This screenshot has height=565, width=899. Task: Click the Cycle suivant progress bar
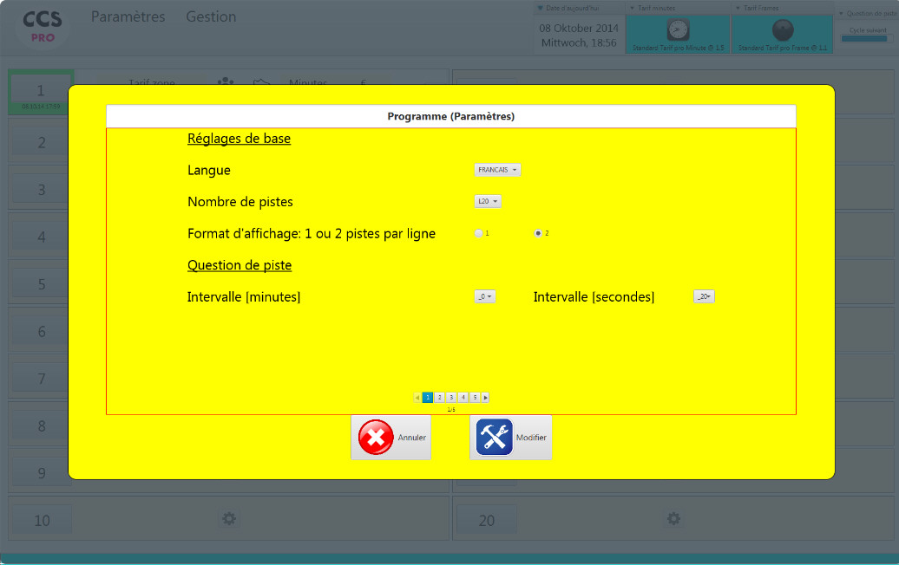click(x=864, y=38)
